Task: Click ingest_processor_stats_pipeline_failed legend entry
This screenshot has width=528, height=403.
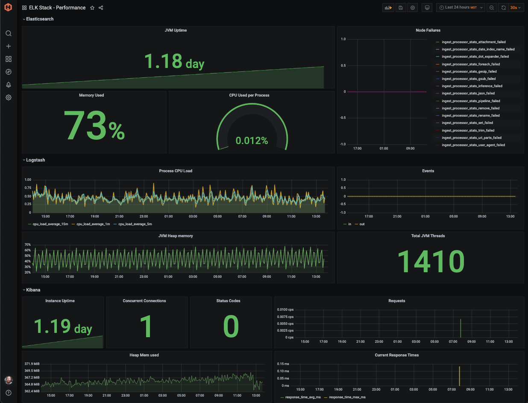Action: click(x=471, y=101)
